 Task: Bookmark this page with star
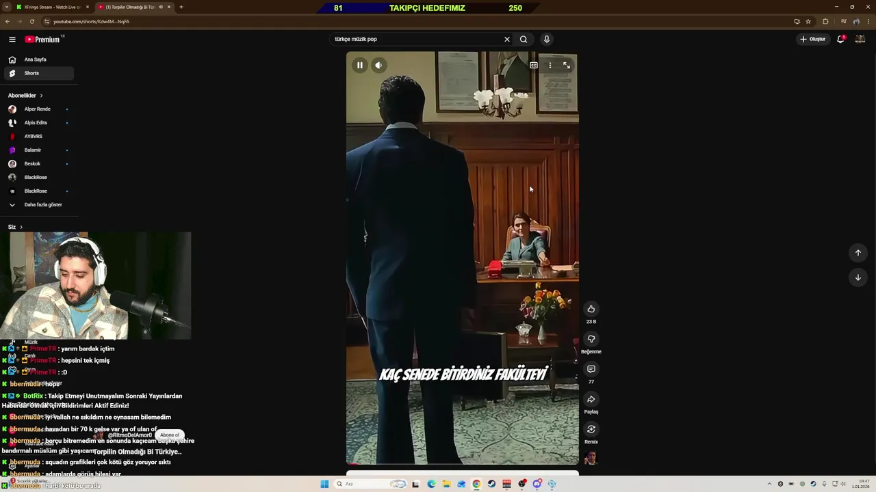808,21
